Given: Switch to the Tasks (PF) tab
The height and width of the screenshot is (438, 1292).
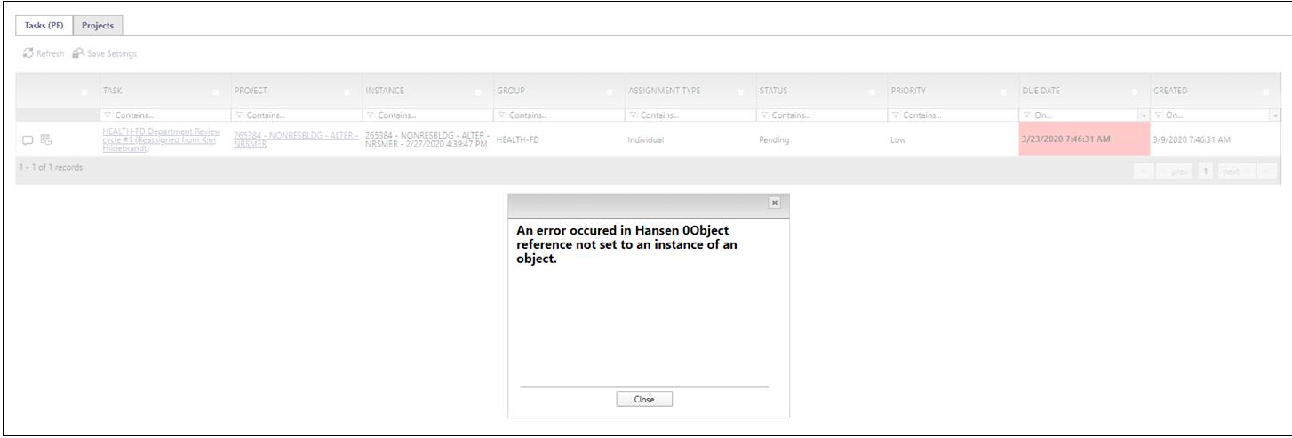Looking at the screenshot, I should 44,25.
